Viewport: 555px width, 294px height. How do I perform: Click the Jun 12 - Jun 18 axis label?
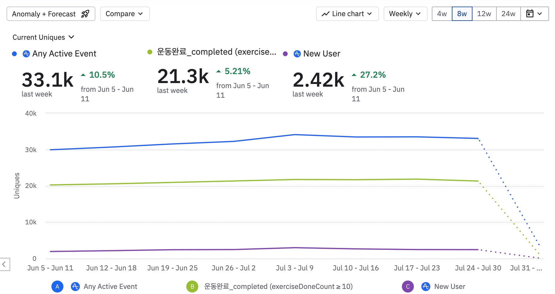(111, 268)
